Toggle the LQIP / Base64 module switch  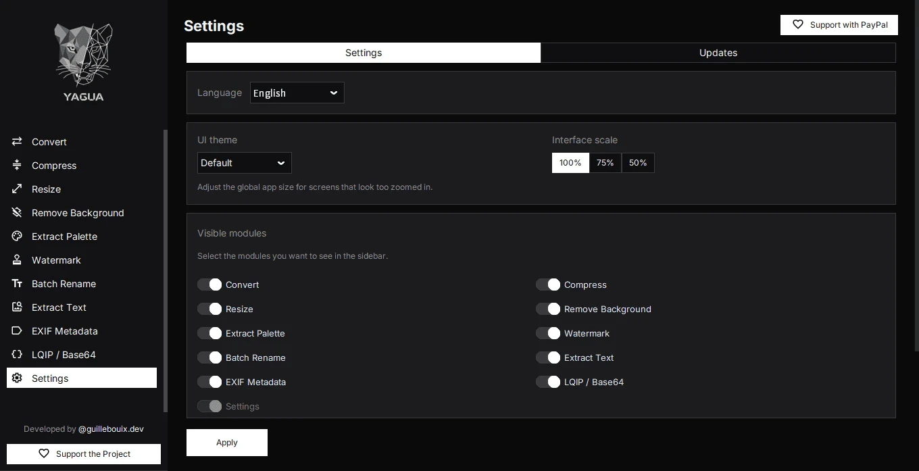548,382
